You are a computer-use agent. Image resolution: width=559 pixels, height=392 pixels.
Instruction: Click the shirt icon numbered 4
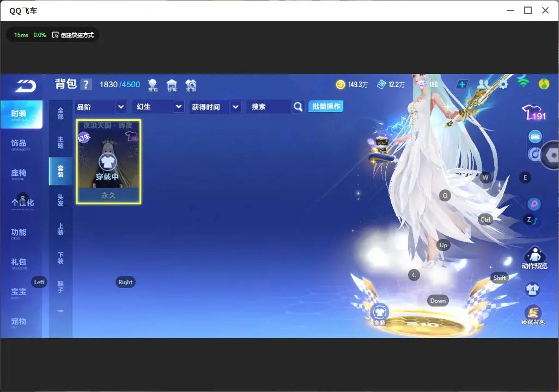[x=532, y=289]
